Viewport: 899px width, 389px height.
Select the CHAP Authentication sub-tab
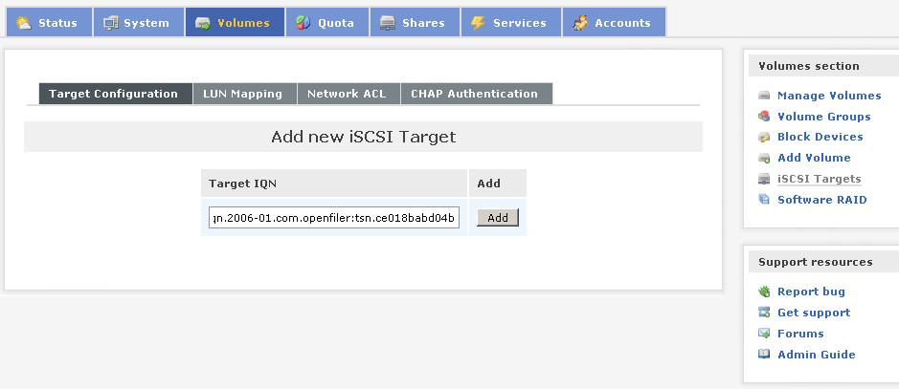[475, 94]
